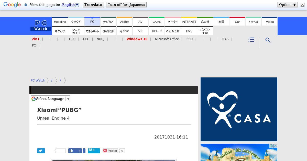Open the AKIBA tab

124,21
